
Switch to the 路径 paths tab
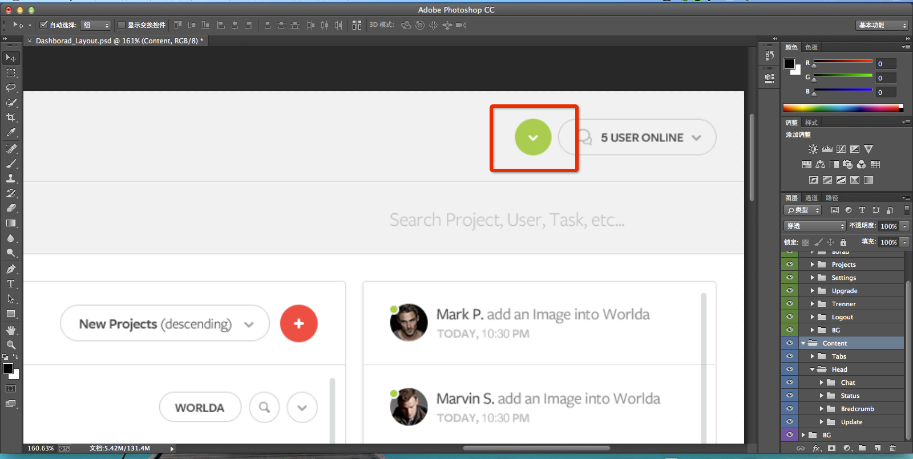pos(832,198)
